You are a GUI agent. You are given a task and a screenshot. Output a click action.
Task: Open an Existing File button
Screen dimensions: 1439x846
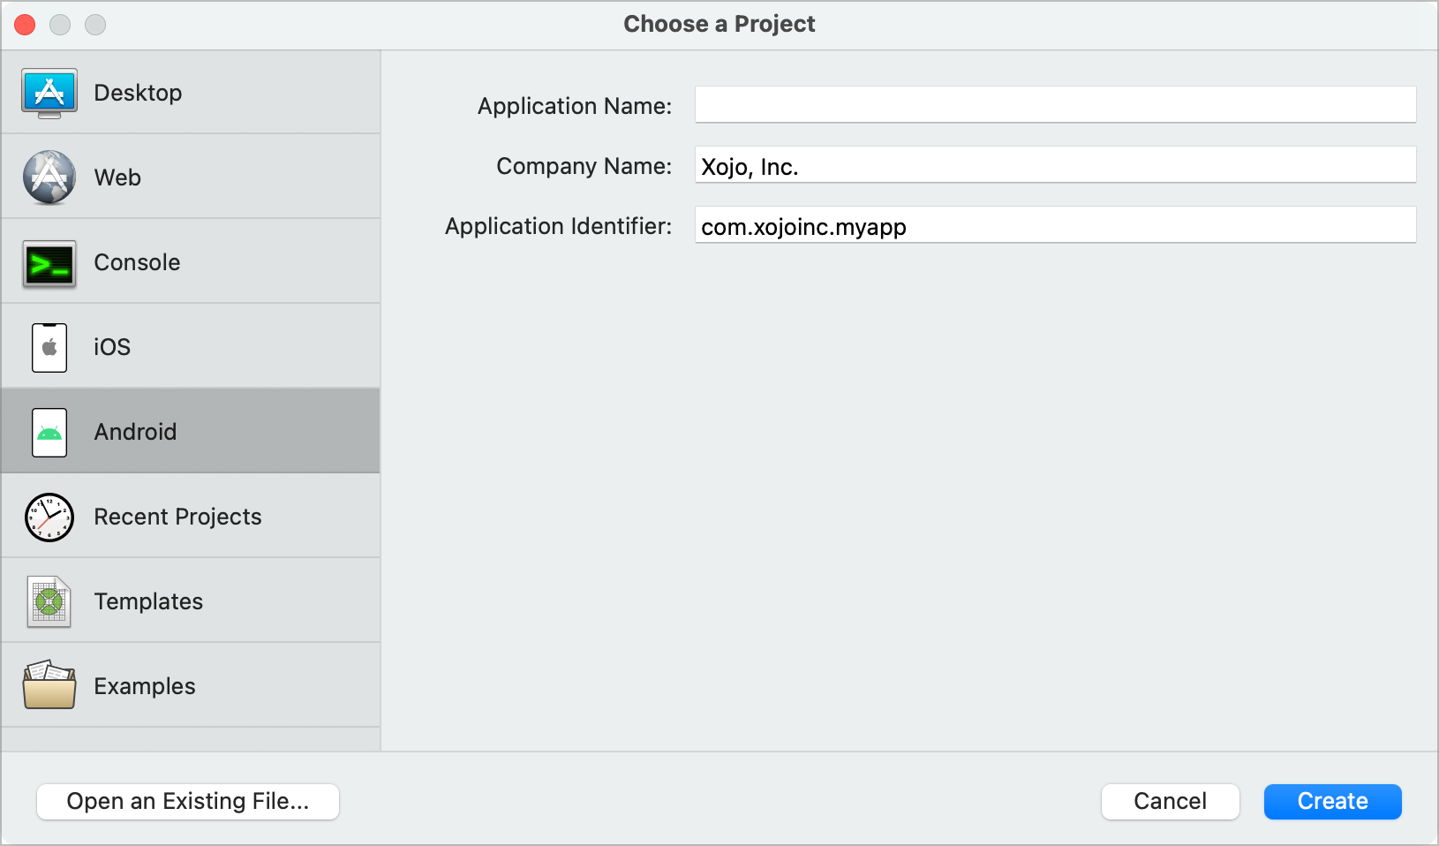(188, 801)
